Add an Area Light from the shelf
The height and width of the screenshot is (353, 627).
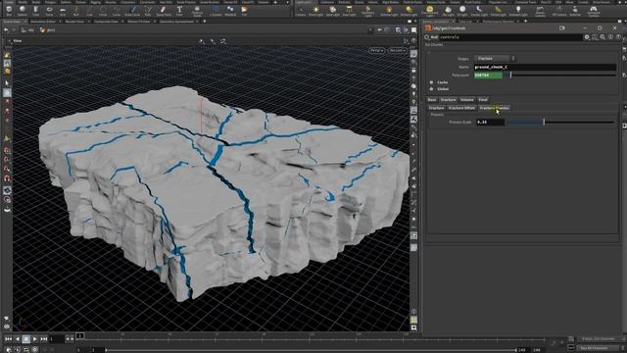pyautogui.click(x=349, y=11)
